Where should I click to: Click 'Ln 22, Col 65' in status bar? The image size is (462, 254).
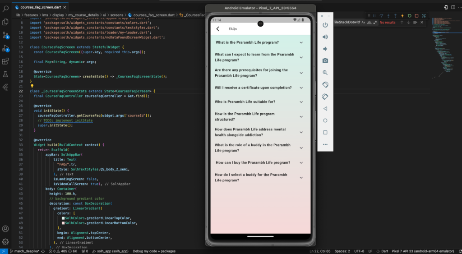point(319,251)
